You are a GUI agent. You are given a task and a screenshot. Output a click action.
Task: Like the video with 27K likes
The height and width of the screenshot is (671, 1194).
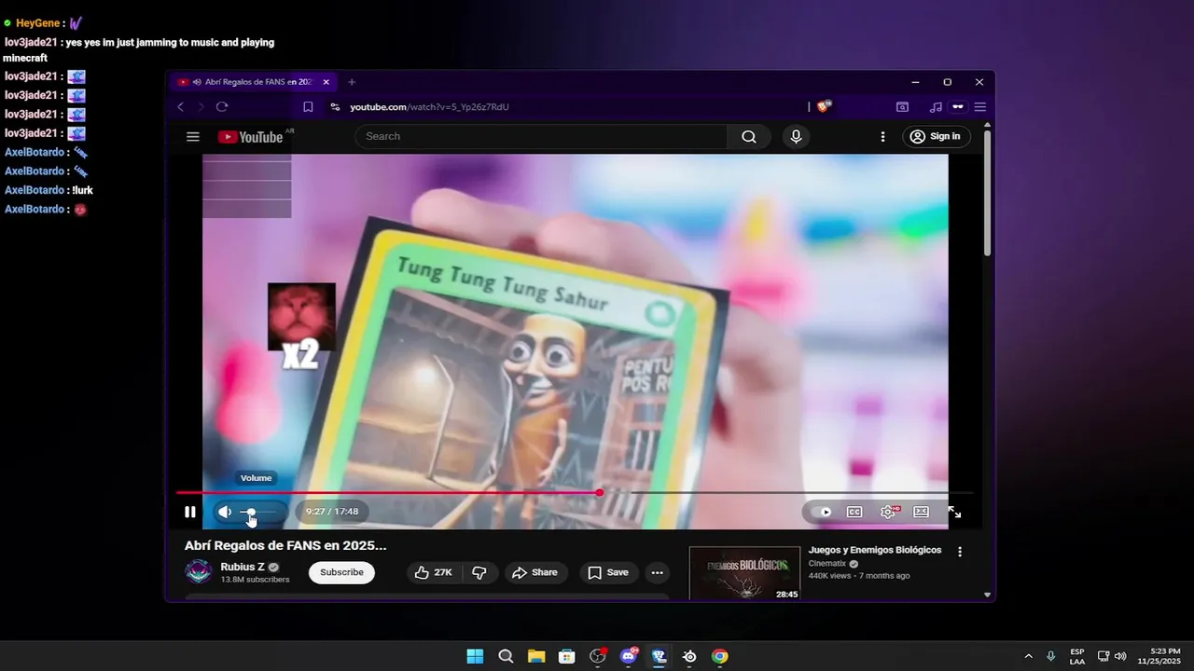point(434,572)
